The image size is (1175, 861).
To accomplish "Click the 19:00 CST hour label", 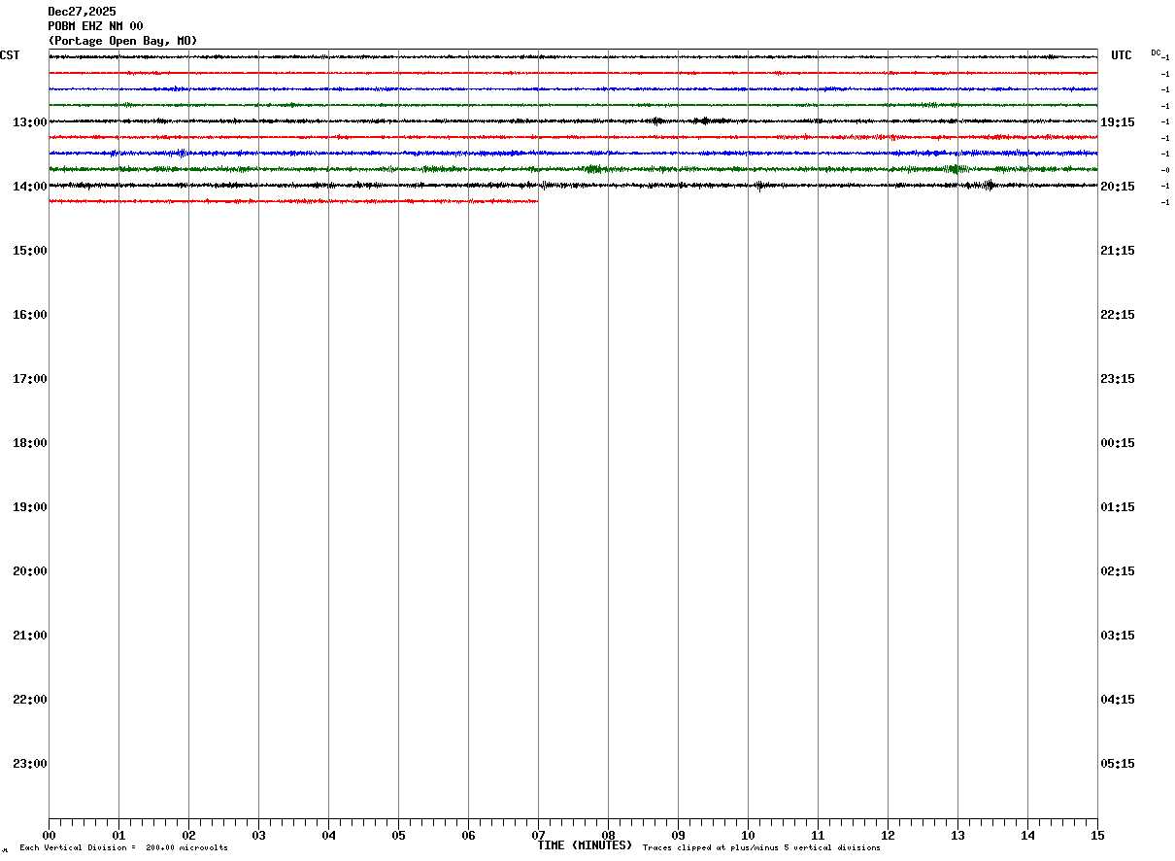I will (x=30, y=506).
